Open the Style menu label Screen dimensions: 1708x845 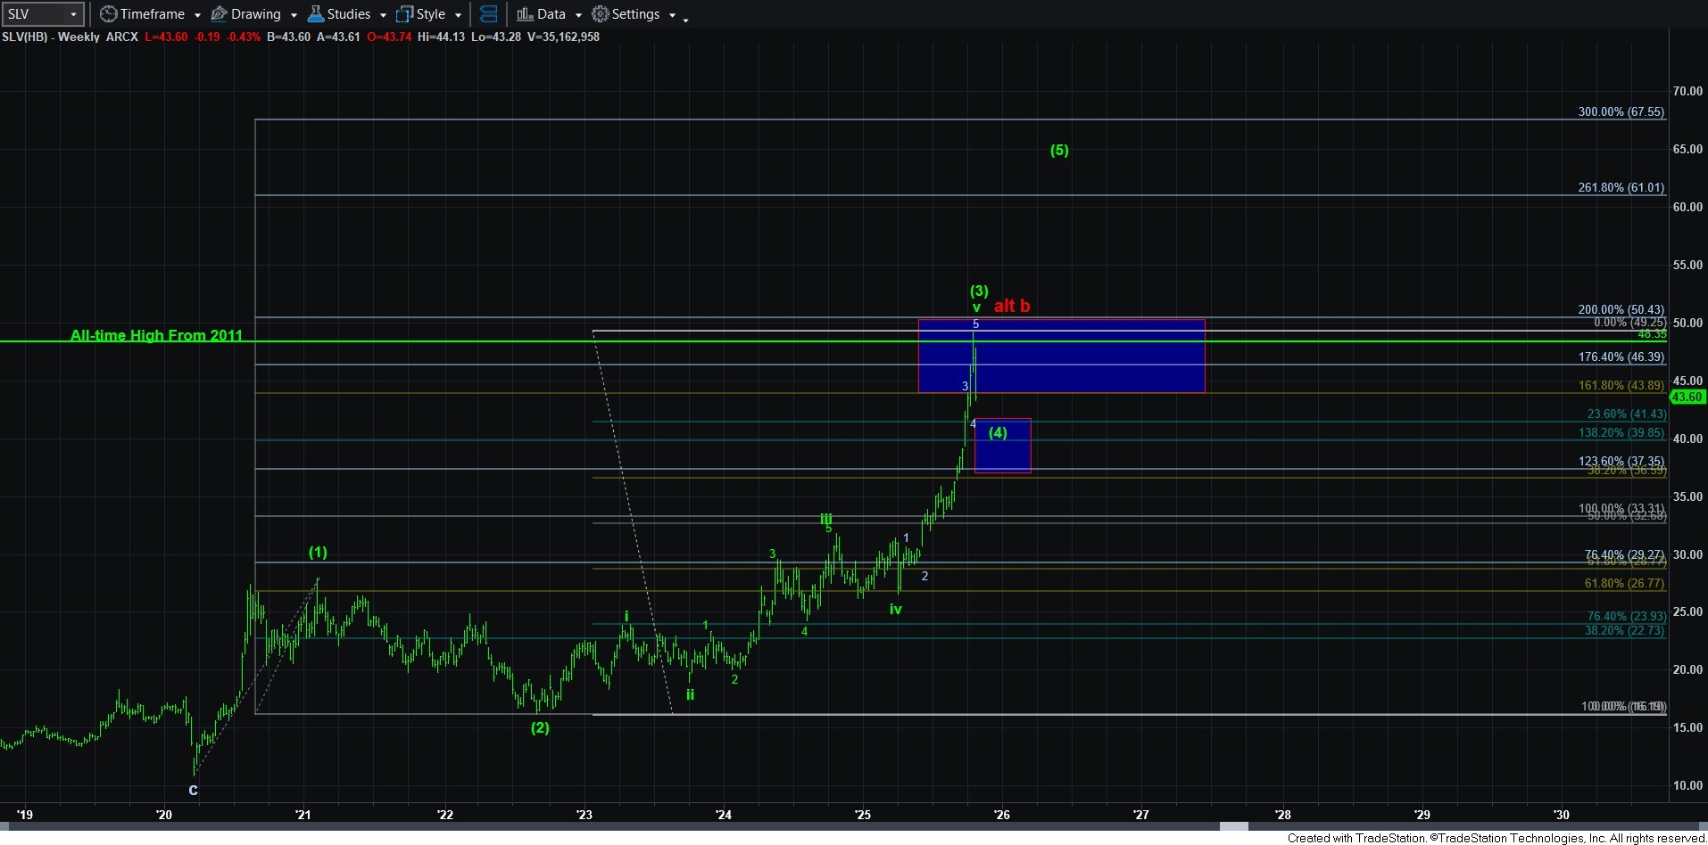coord(430,14)
